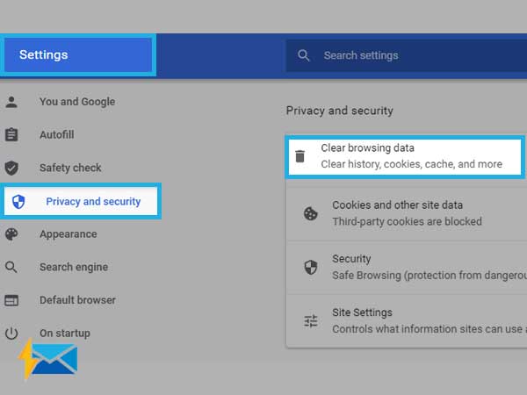Viewport: 527px width, 395px height.
Task: Click the trash can icon for Clear browsing data
Action: click(300, 156)
